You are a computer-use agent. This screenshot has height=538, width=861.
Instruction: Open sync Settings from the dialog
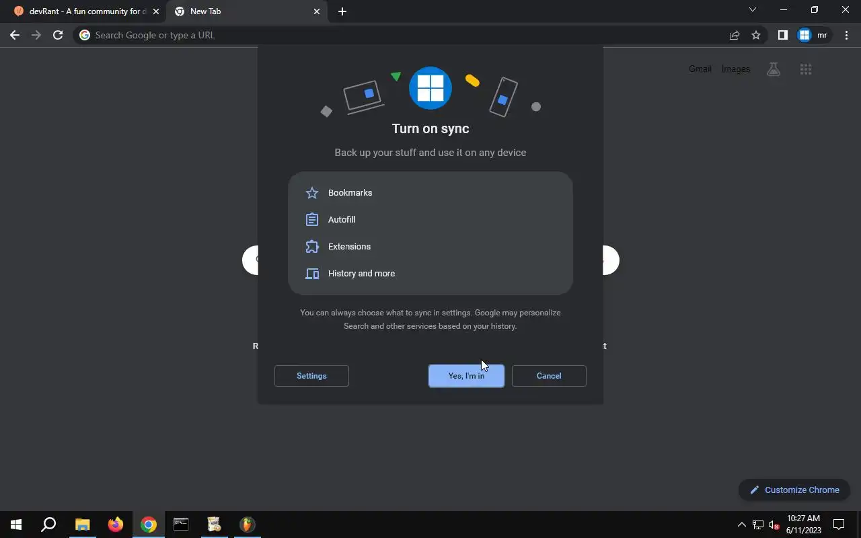[x=311, y=376]
